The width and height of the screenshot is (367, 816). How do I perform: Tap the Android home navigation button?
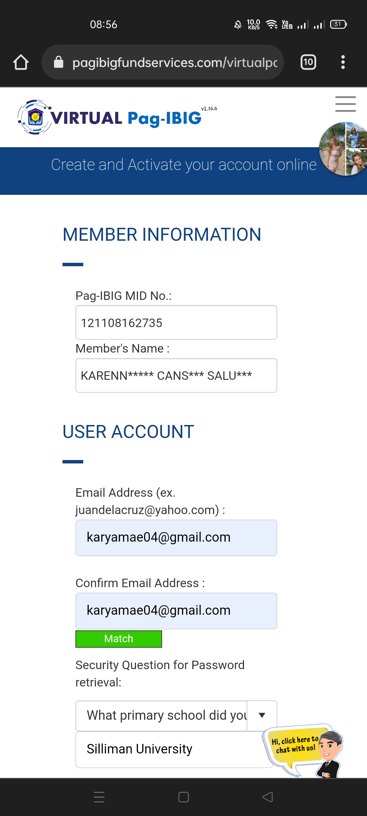[x=183, y=797]
